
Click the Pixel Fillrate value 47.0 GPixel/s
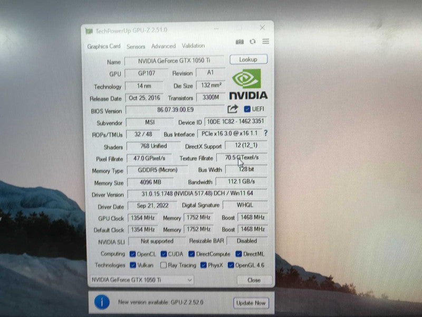point(149,158)
